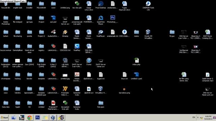Image resolution: width=216 pixels, height=121 pixels.
Task: Select the Dasar Linux.docx document
Action: click(89, 6)
